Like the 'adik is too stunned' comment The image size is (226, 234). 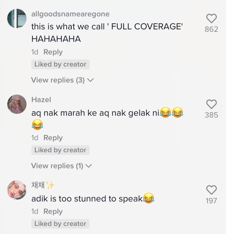[212, 190]
